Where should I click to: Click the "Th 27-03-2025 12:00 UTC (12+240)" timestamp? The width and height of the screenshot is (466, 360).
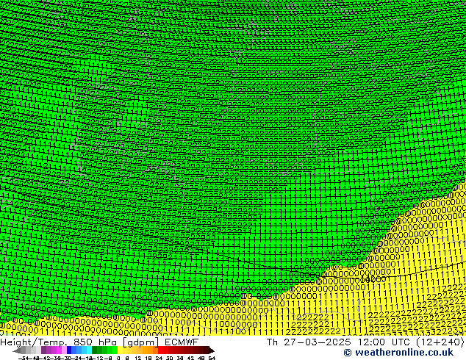[365, 342]
